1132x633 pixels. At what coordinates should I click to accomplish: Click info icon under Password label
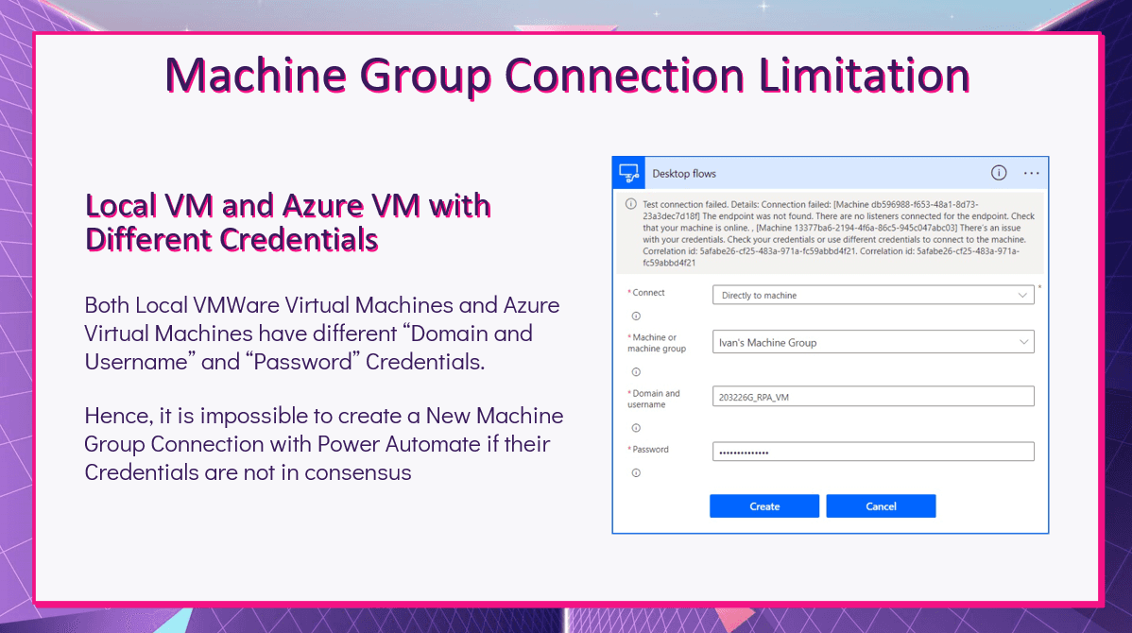[x=636, y=473]
